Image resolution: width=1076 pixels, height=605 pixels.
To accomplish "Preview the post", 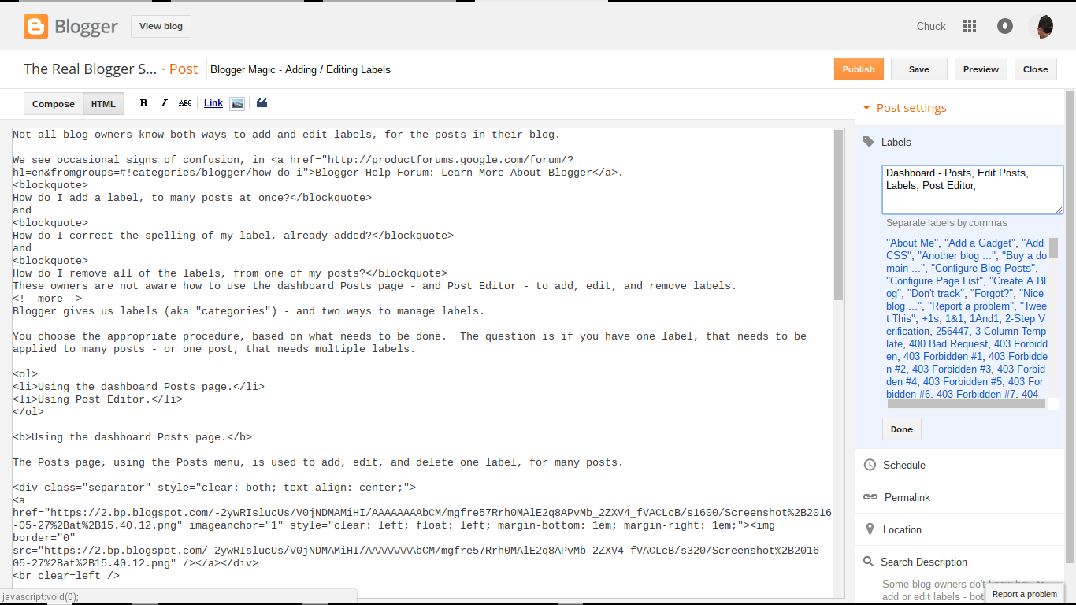I will (x=981, y=69).
